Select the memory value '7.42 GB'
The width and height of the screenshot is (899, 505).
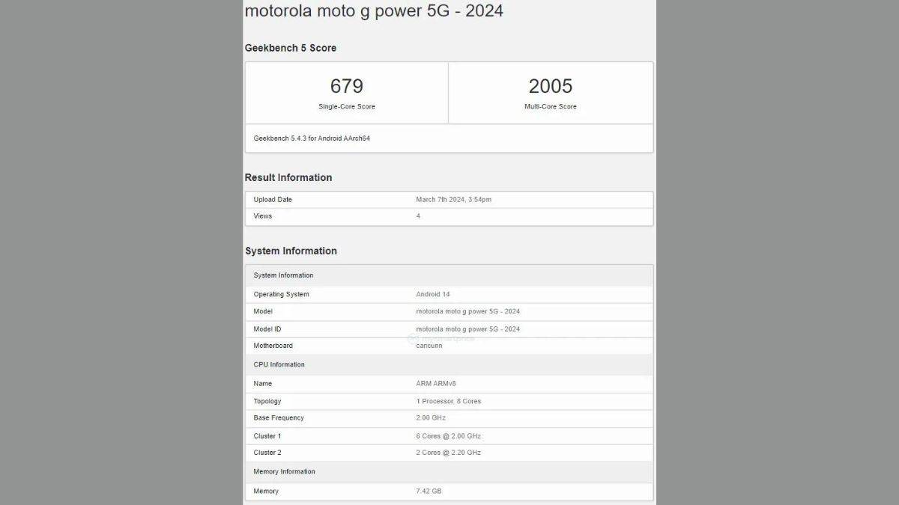[429, 492]
